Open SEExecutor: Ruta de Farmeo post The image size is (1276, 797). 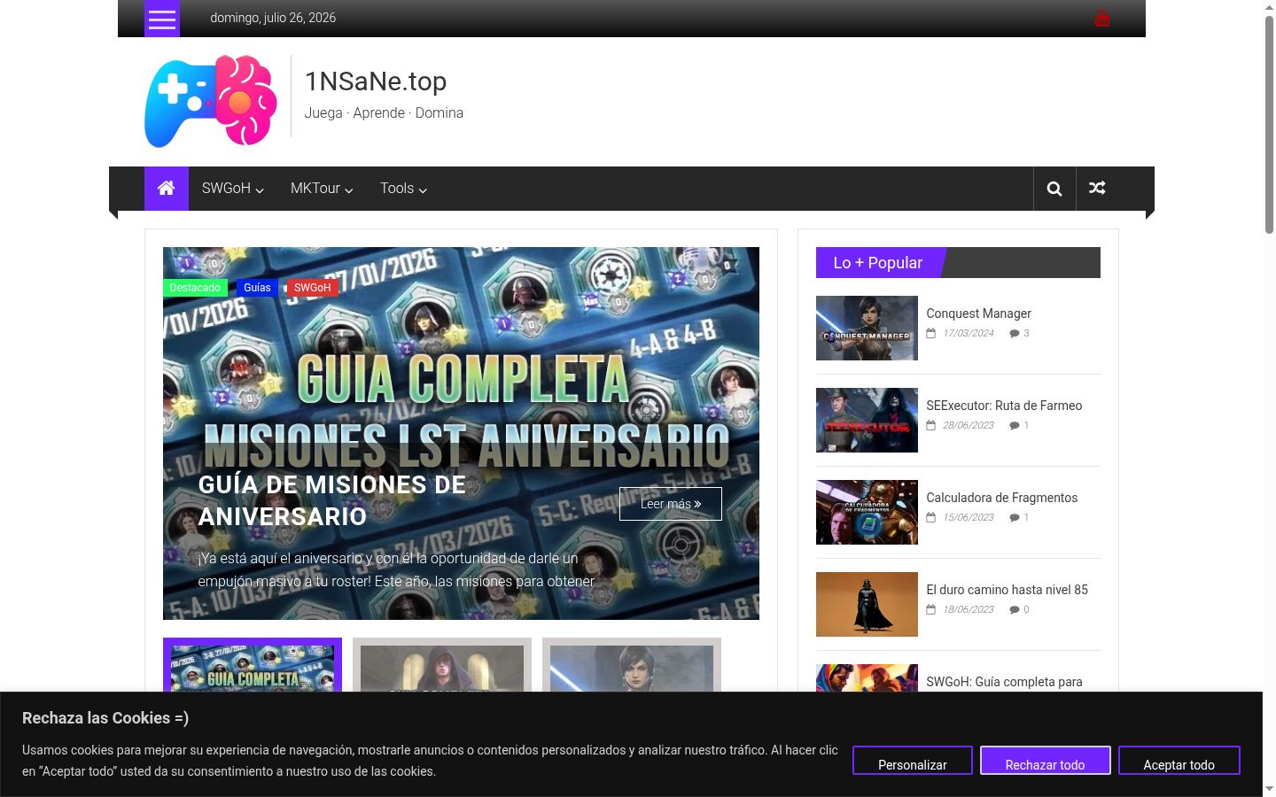pyautogui.click(x=1004, y=406)
